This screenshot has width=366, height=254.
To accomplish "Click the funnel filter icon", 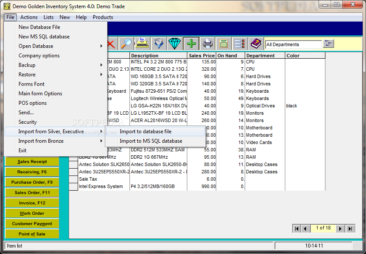I will coord(158,44).
